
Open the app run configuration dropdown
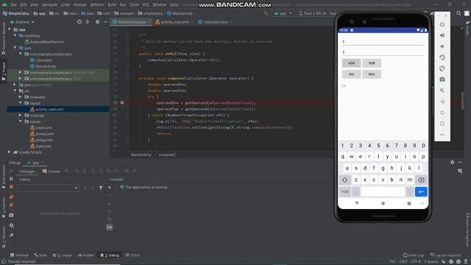(x=283, y=13)
